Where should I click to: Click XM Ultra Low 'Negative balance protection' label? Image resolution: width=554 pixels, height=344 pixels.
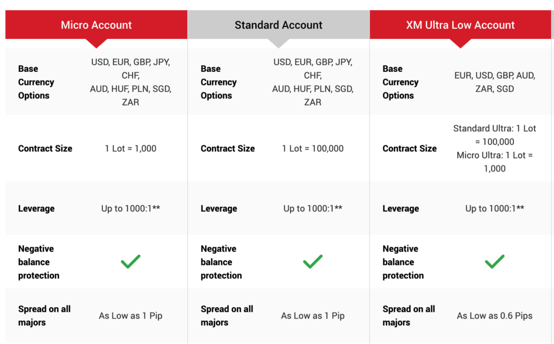pos(403,262)
